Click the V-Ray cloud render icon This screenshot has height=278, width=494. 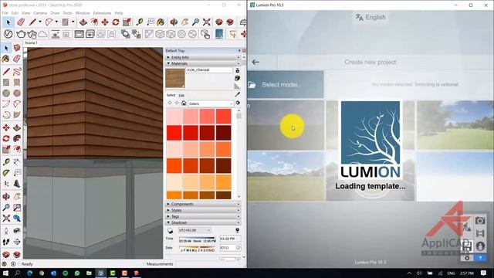click(x=42, y=34)
